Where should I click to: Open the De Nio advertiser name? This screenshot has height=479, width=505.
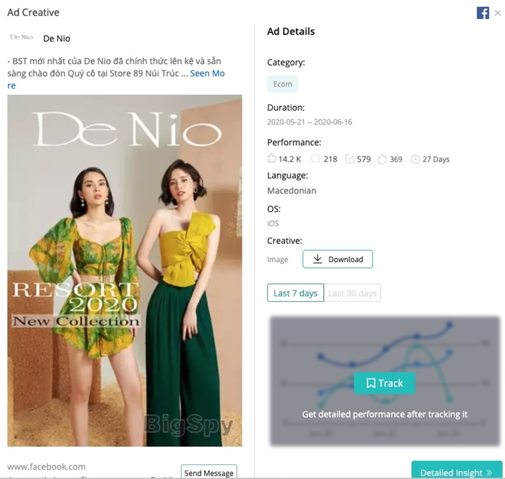[x=57, y=38]
